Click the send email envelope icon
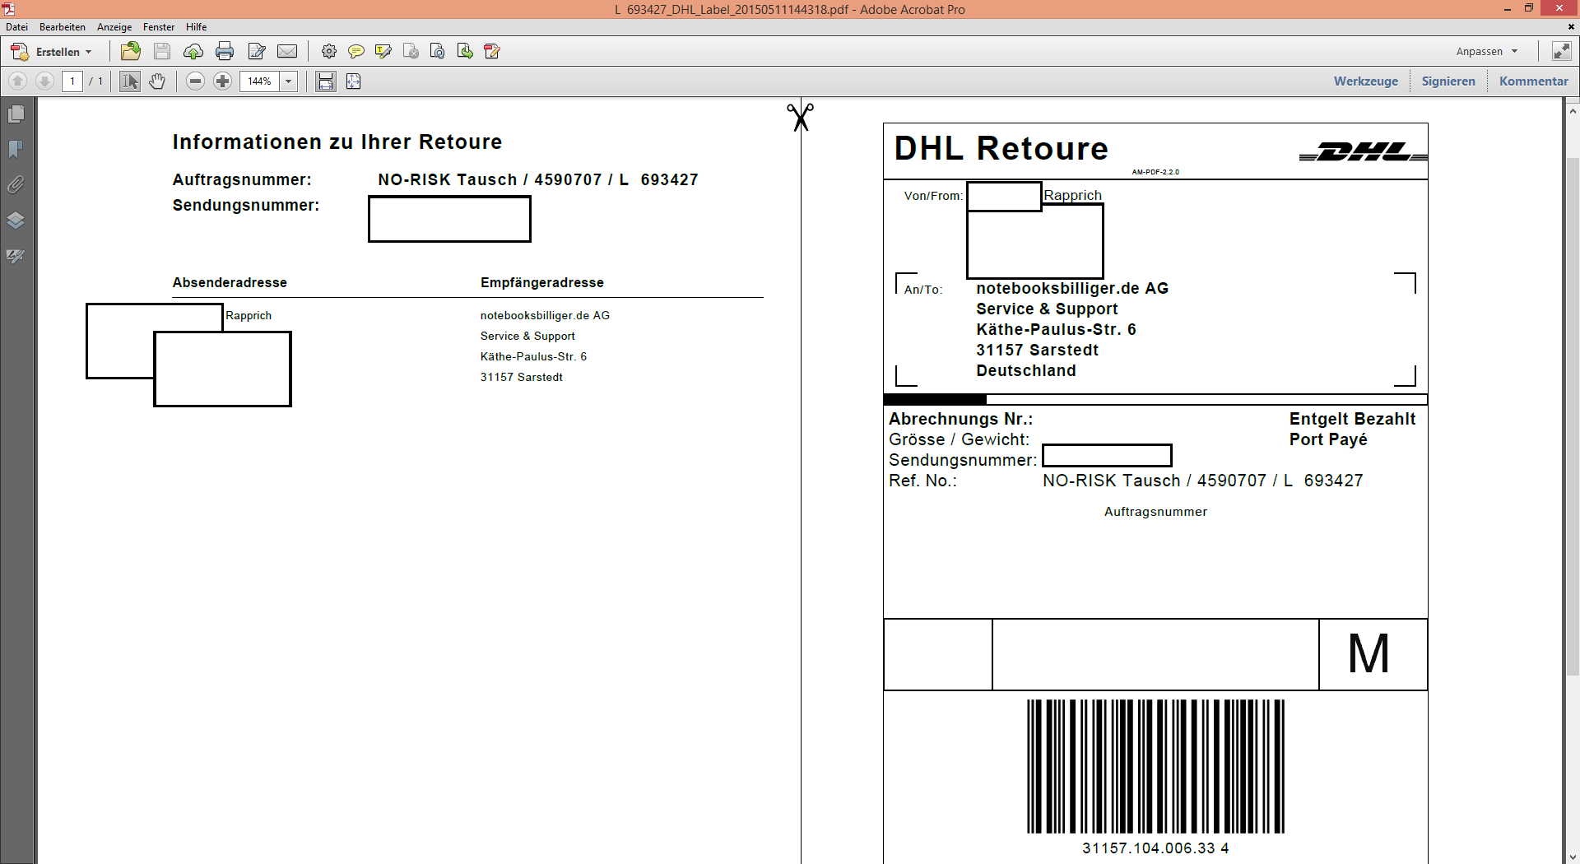This screenshot has width=1580, height=864. pos(287,52)
